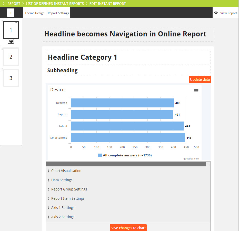Screen dimensions: 239x231
Task: Expand the Chart Visualisation section
Action: coord(66,171)
